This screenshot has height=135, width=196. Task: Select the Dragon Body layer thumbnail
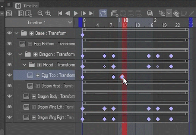[x=26, y=97]
